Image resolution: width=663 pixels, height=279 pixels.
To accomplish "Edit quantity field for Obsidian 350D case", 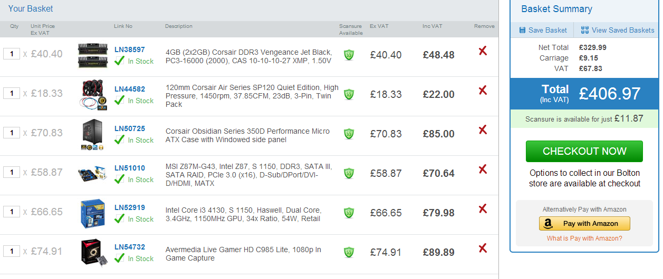I will (12, 133).
